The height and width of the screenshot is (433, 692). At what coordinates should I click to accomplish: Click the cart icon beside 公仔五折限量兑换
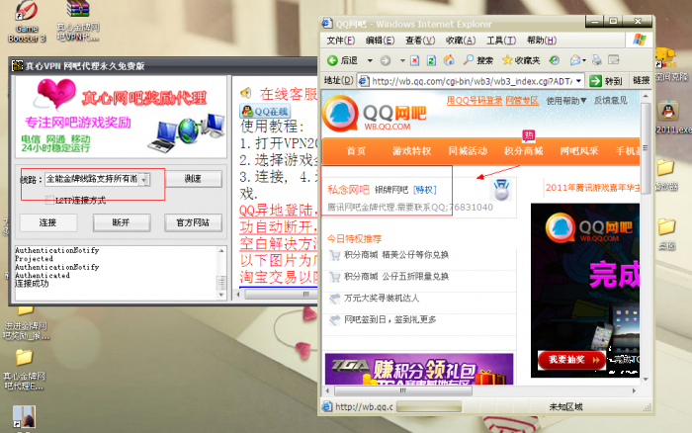pos(335,277)
